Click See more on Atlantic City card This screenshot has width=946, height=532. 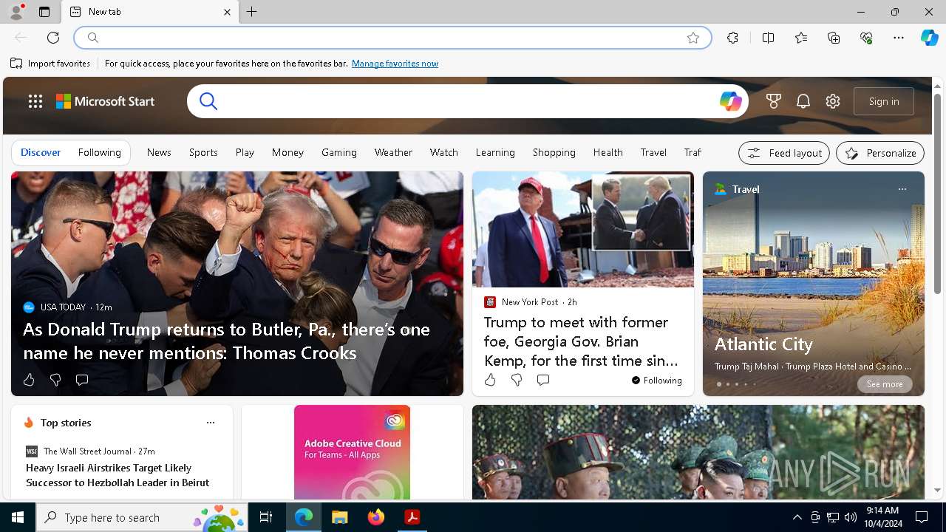[885, 384]
